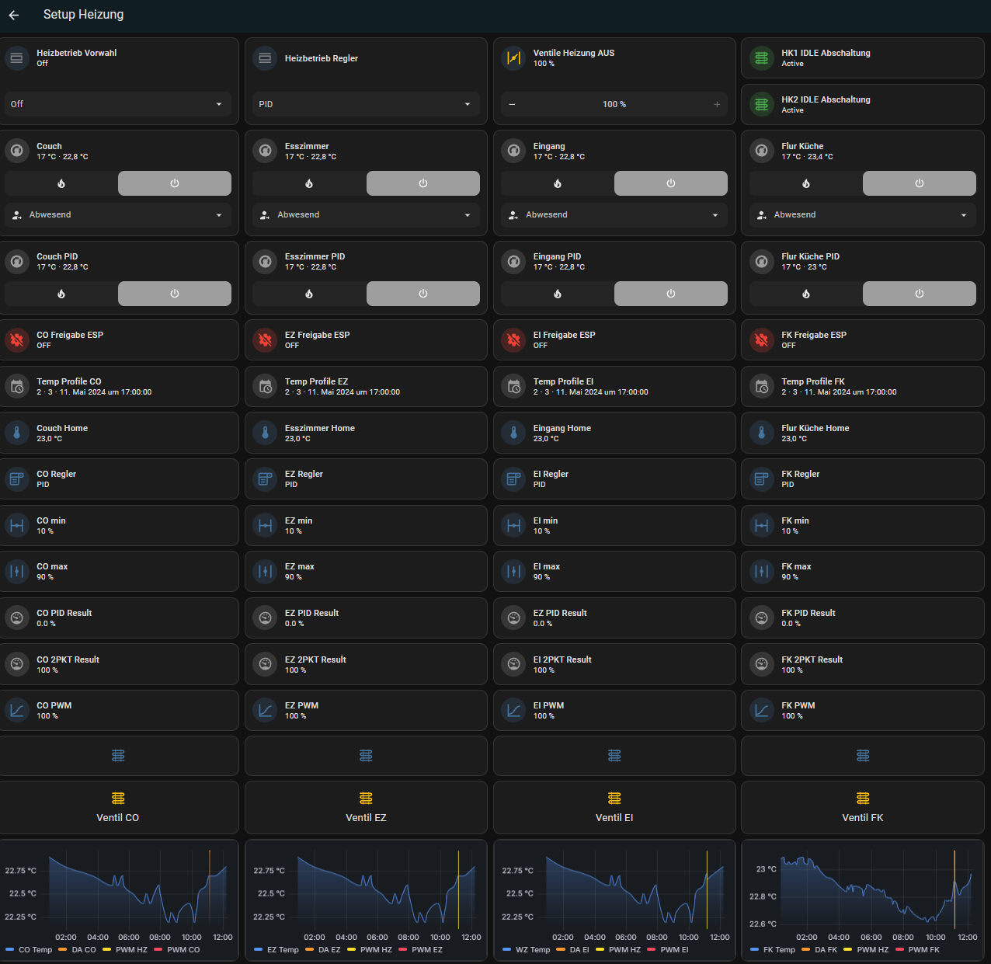Viewport: 991px width, 964px height.
Task: Switch Couch thermostat to heat mode
Action: 61,183
